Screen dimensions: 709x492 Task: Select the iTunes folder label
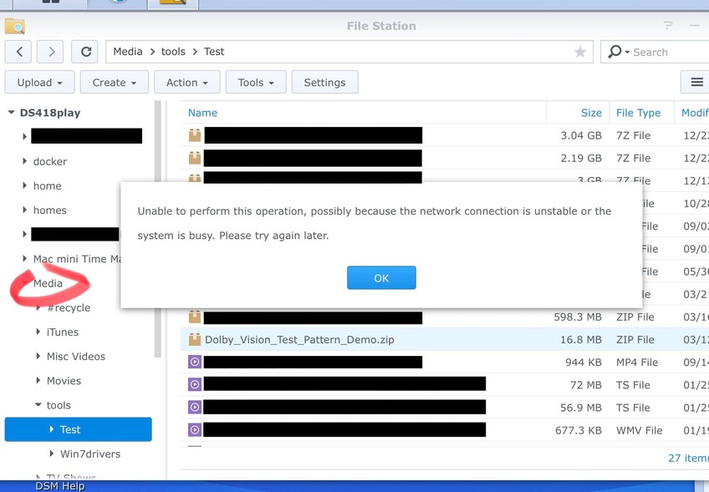click(x=63, y=332)
